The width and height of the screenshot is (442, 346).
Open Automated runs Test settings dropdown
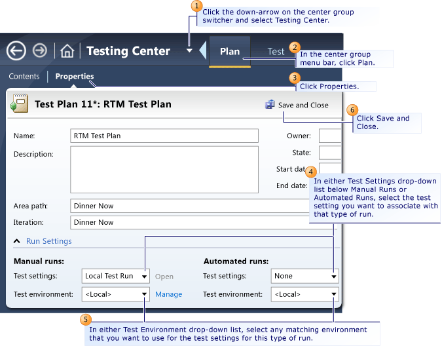(x=304, y=276)
